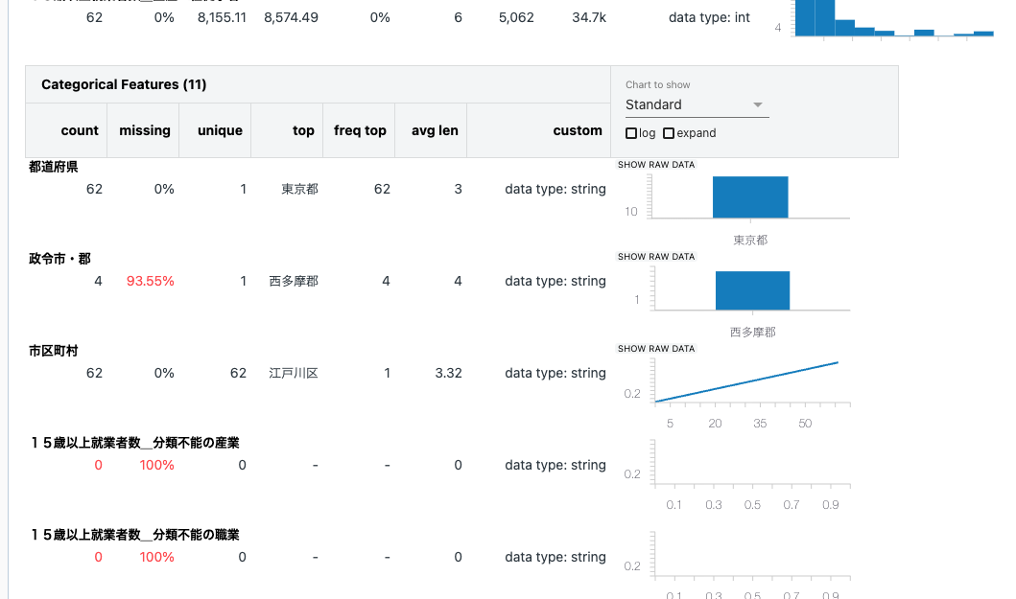Select the 都道府県 feature name

(x=53, y=167)
